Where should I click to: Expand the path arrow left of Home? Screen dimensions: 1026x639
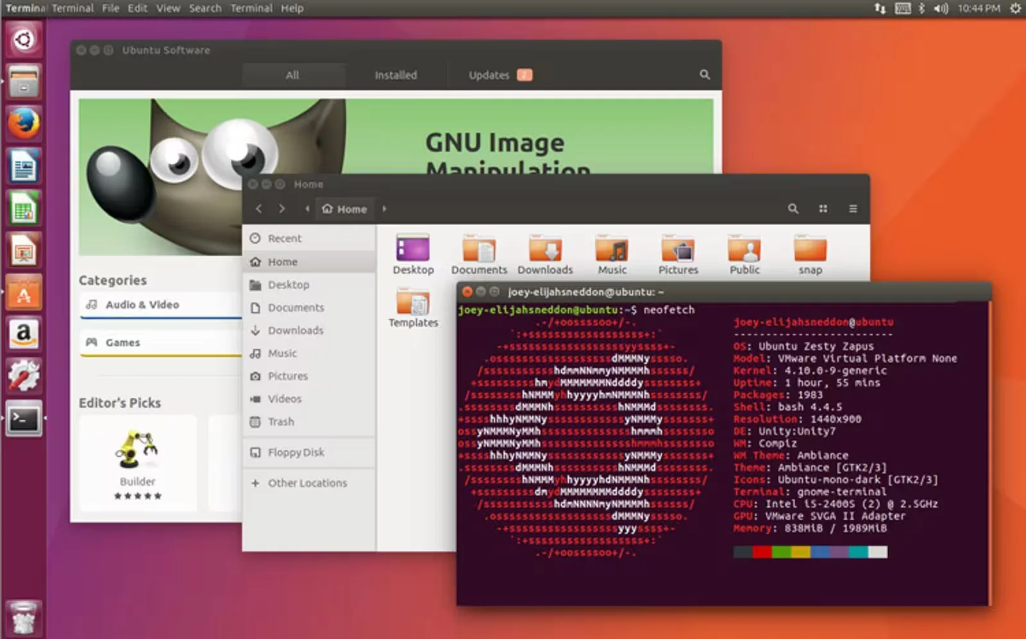tap(307, 209)
